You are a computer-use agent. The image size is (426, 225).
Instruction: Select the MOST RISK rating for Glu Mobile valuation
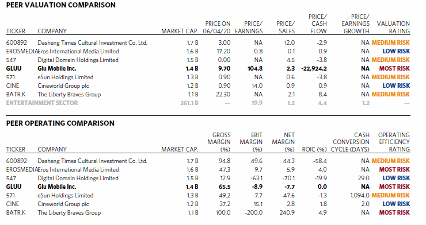(394, 68)
